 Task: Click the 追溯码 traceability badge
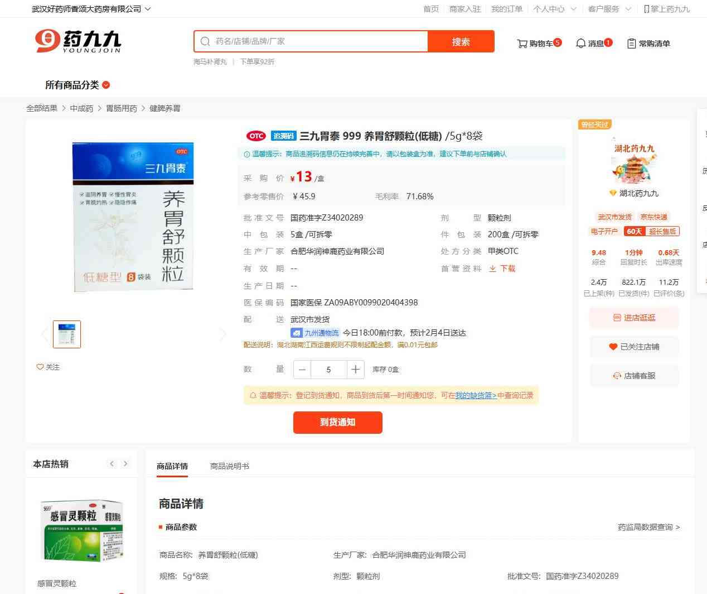pos(283,136)
